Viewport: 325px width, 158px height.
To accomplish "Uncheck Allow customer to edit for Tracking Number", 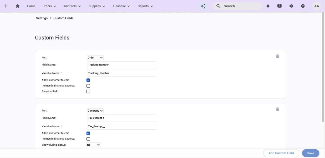I will [x=88, y=80].
